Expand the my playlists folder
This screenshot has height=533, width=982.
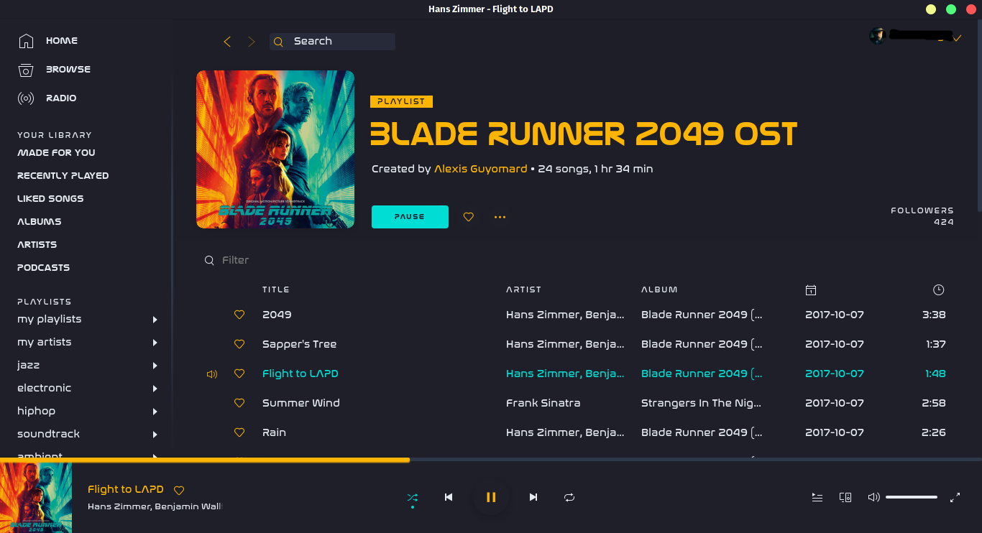pyautogui.click(x=155, y=320)
